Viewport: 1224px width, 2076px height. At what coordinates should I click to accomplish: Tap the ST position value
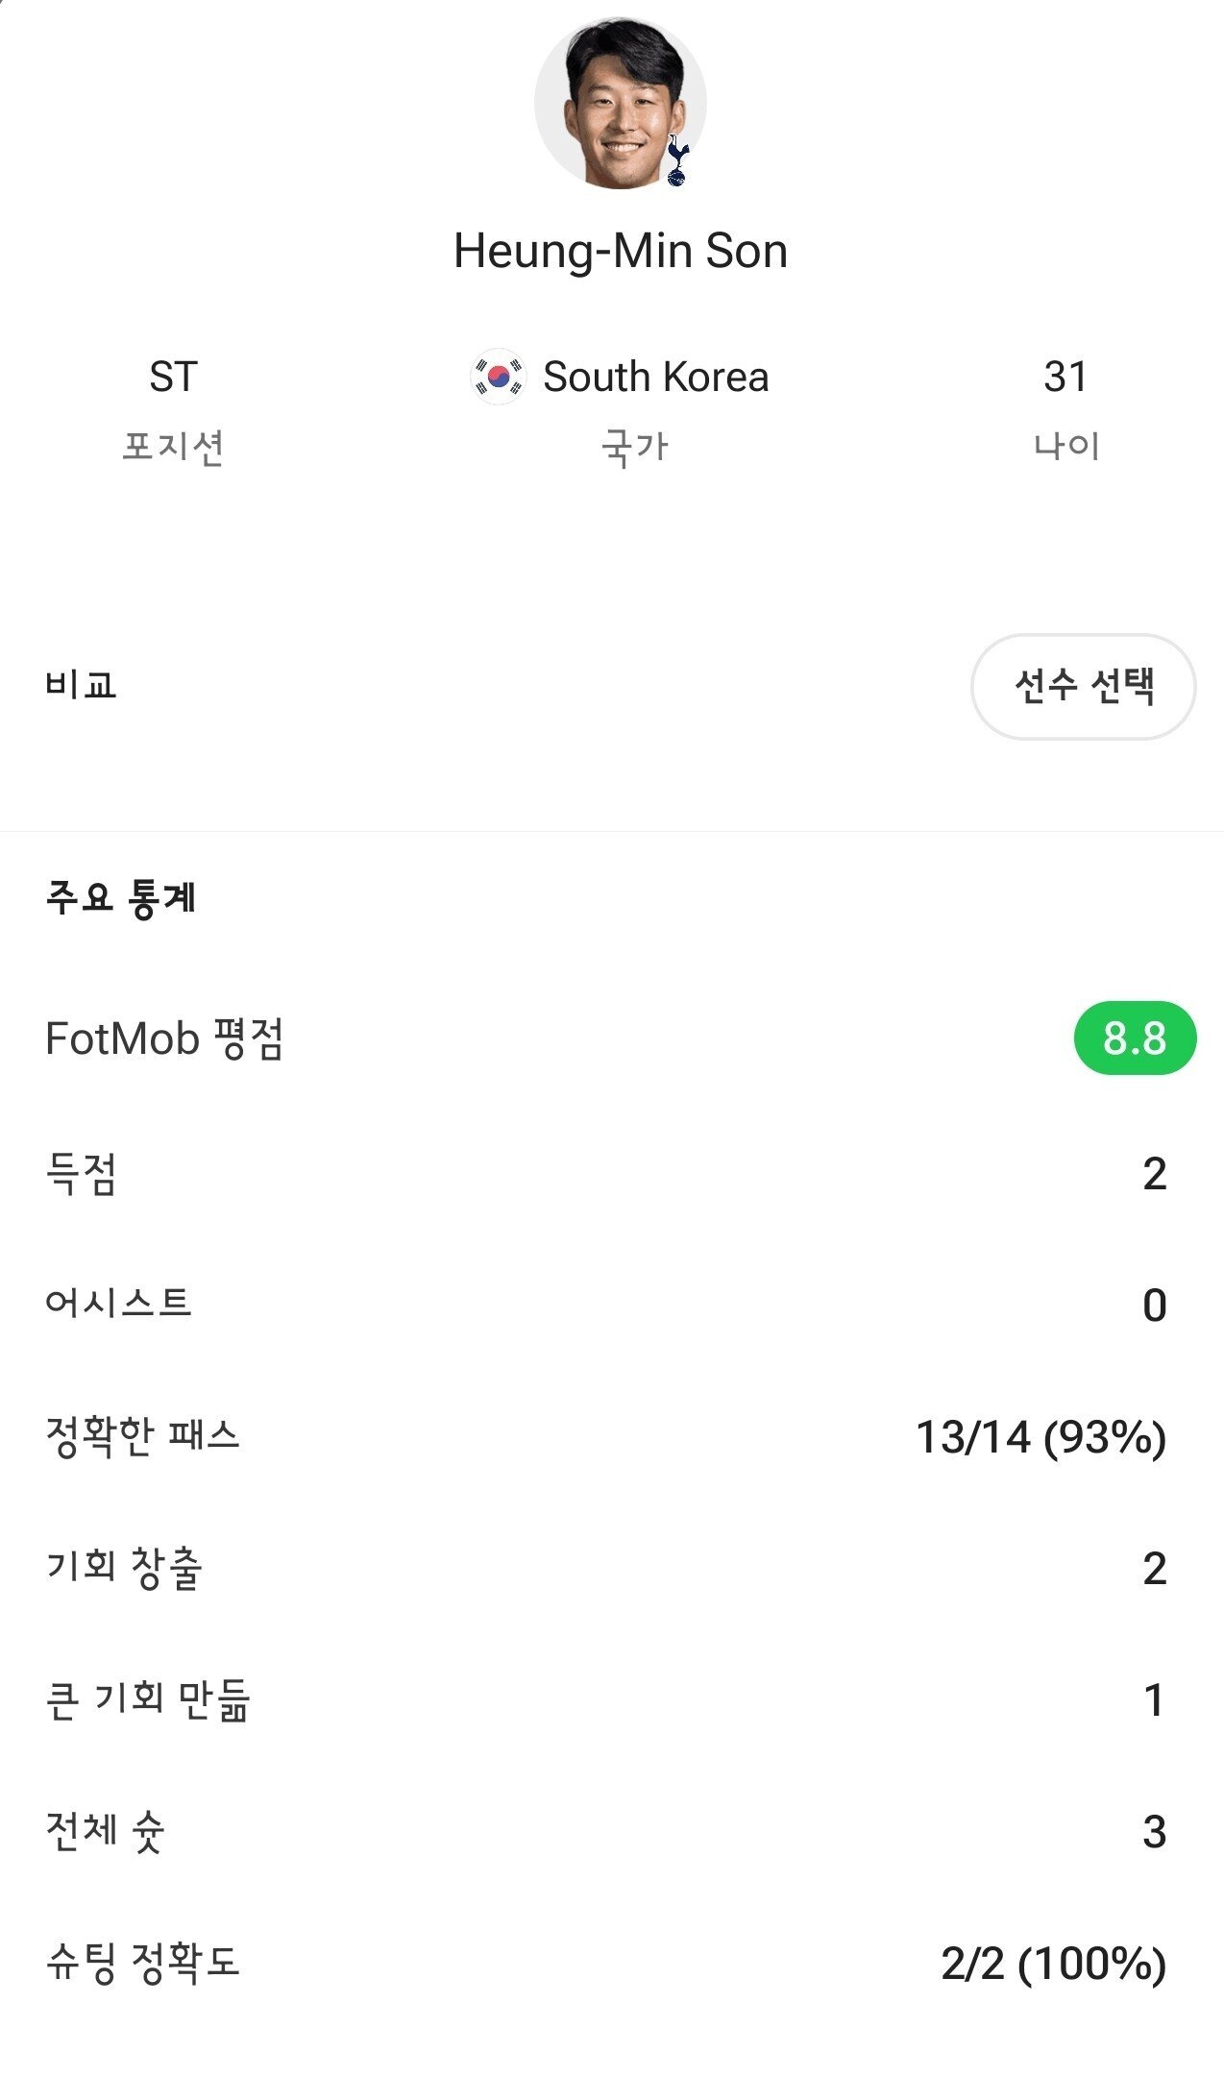click(x=173, y=377)
